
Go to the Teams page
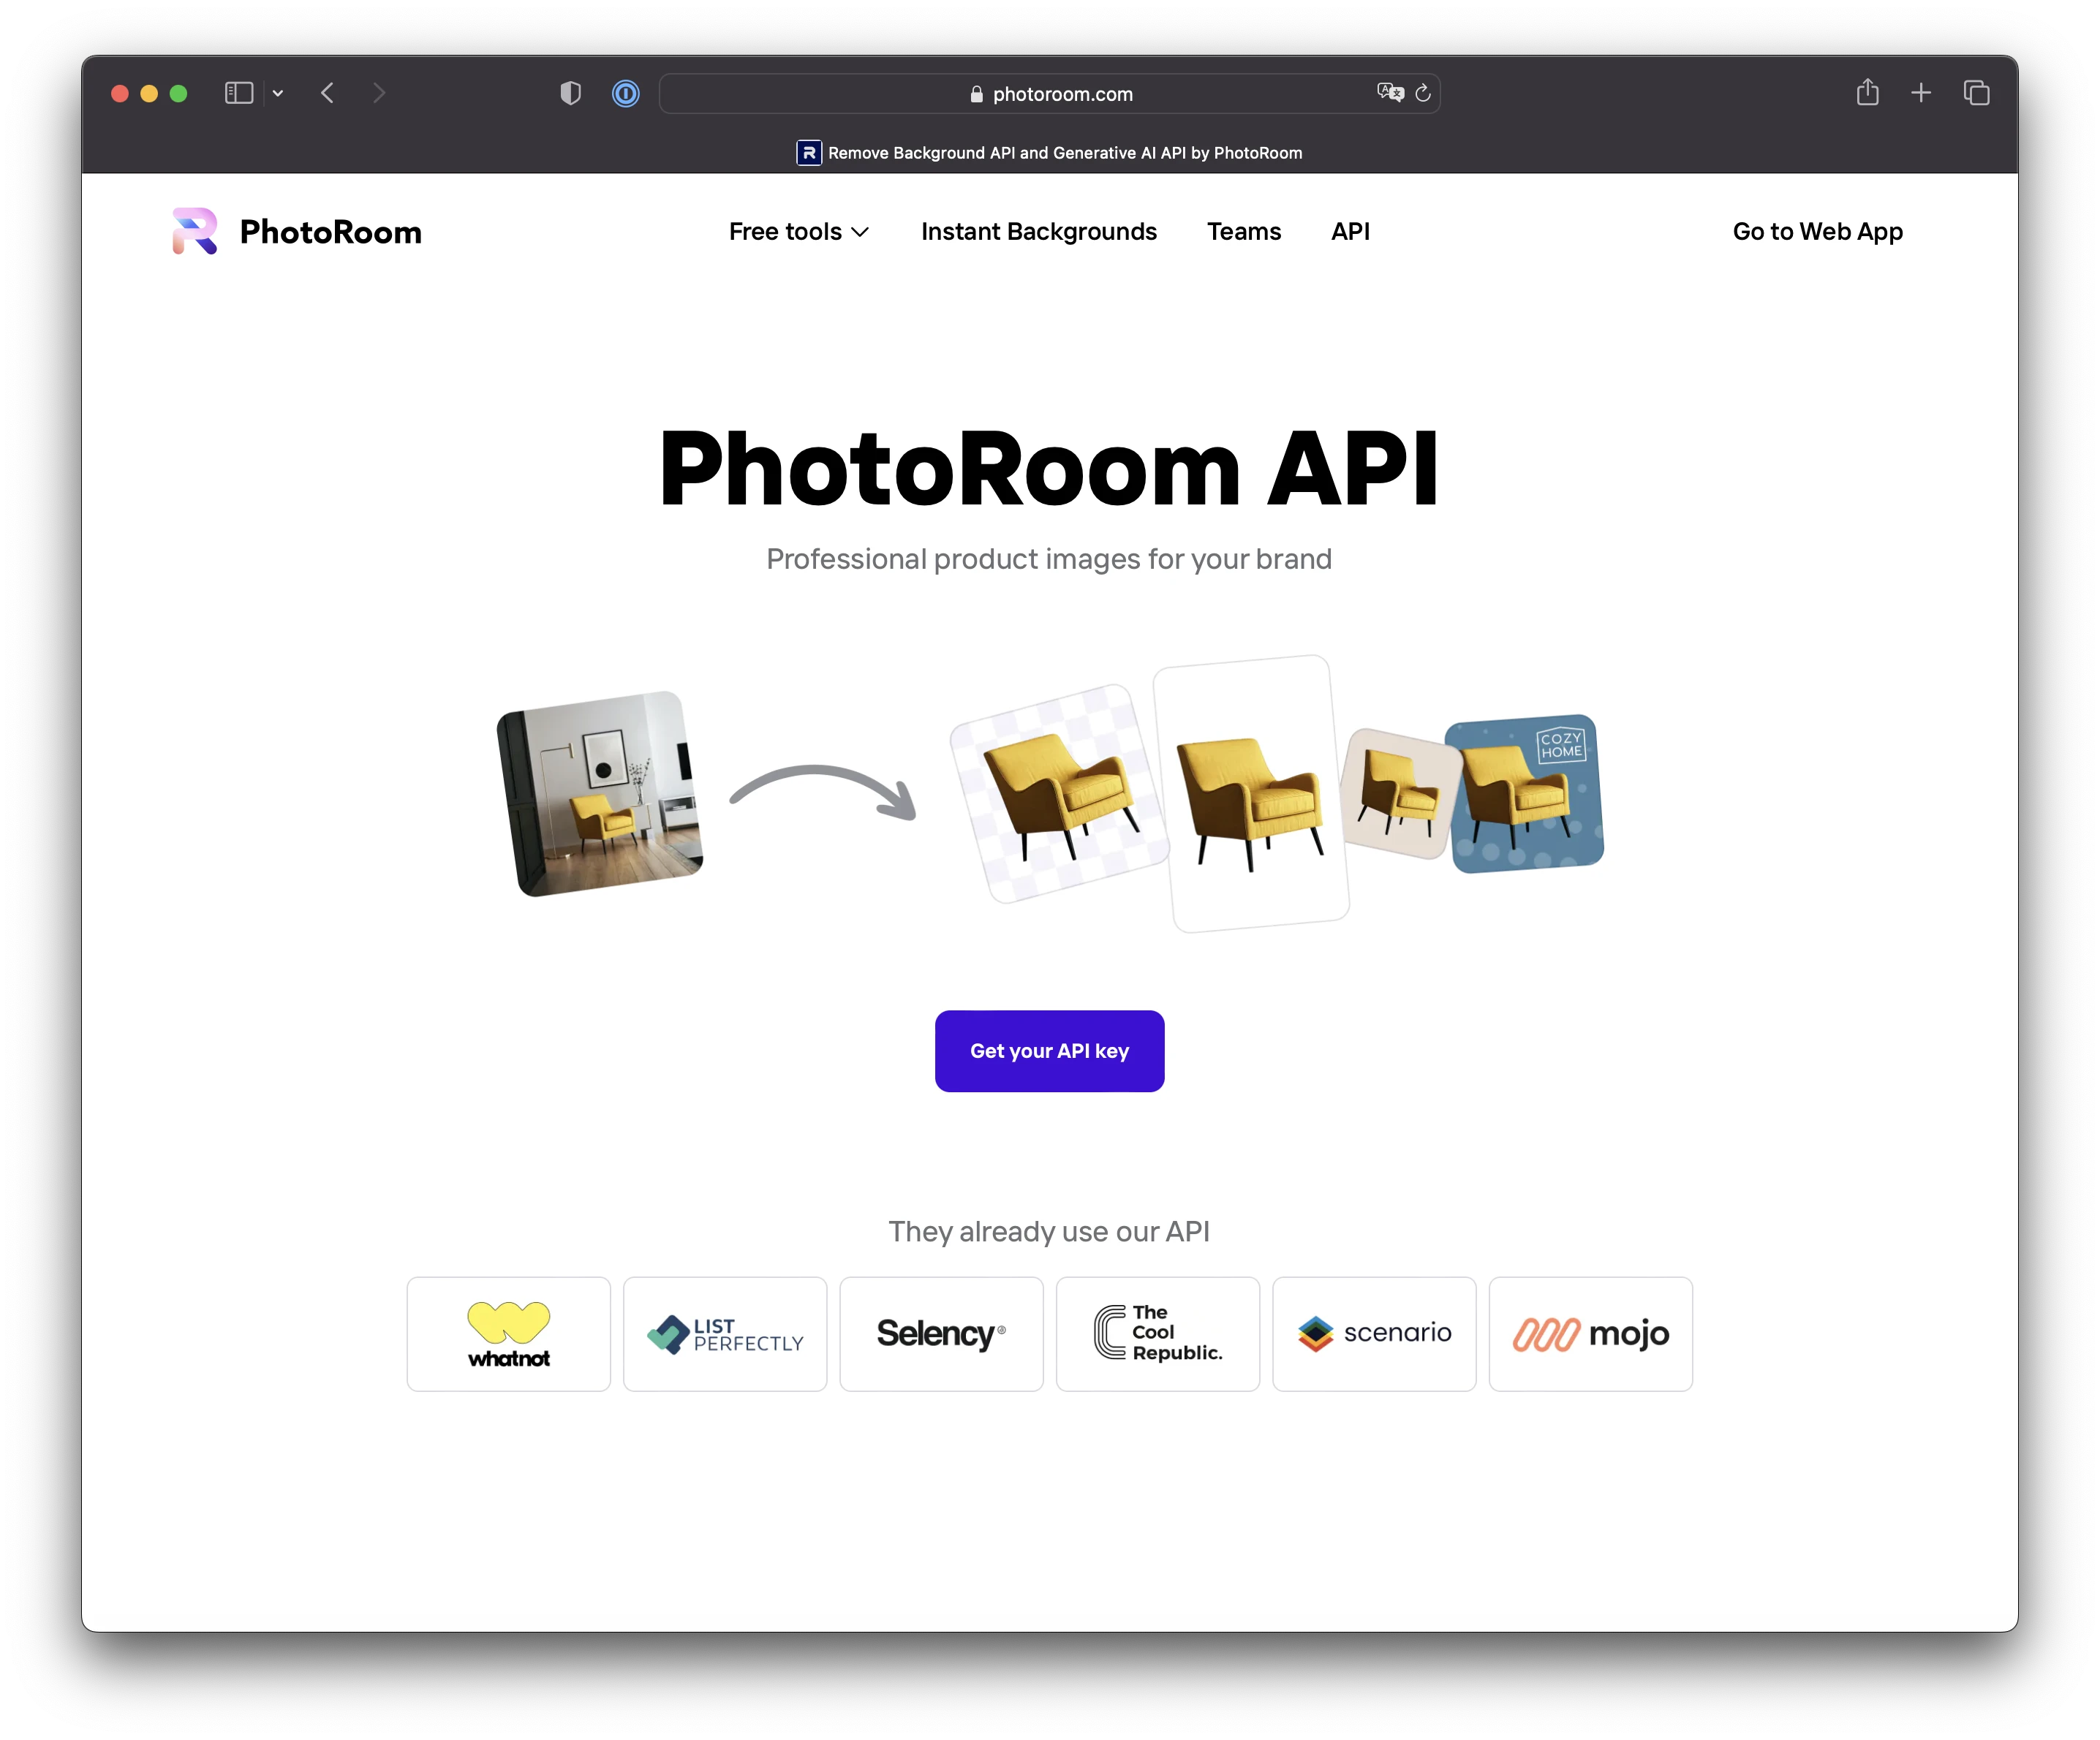pos(1244,231)
